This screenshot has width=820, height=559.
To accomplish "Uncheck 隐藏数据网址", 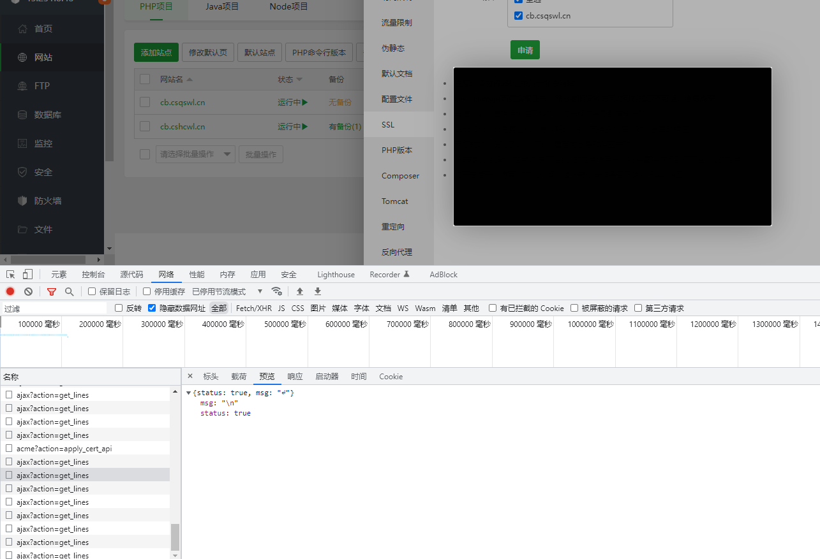I will 152,308.
